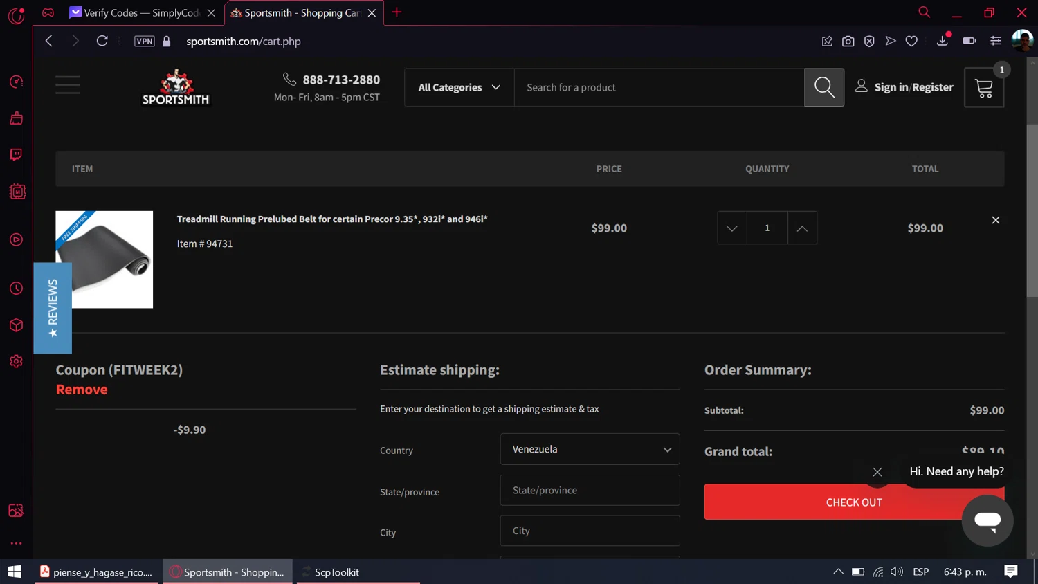Click the Sportsmith logo
The width and height of the screenshot is (1038, 584).
pyautogui.click(x=176, y=87)
